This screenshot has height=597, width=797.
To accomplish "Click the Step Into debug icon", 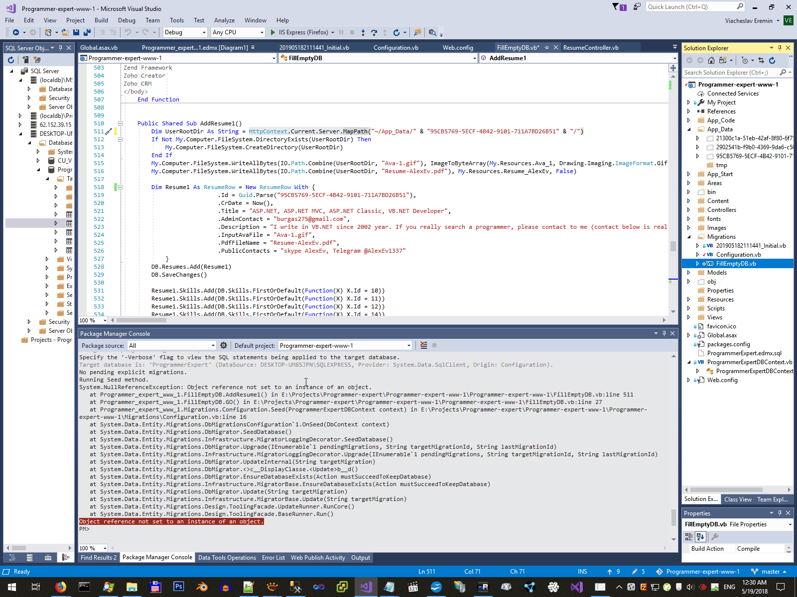I will 363,32.
